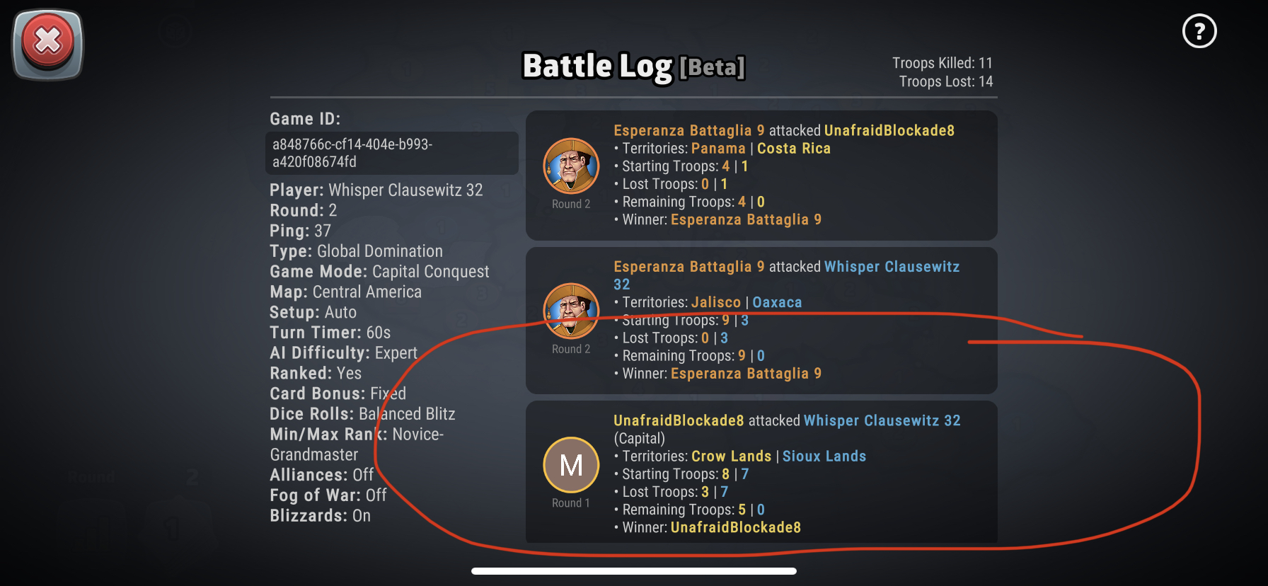Viewport: 1268px width, 586px height.
Task: Open Whisper Clausewitz 32 in Capital attack entry
Action: (x=882, y=420)
